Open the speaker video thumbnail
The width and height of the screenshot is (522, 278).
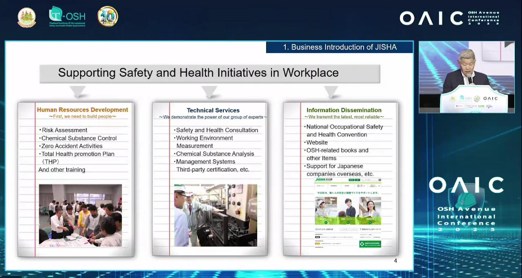coord(467,77)
